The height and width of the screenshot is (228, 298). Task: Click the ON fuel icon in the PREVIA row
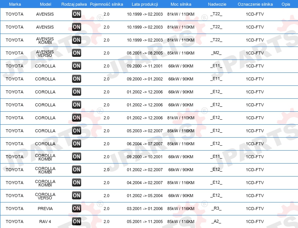[x=77, y=209]
